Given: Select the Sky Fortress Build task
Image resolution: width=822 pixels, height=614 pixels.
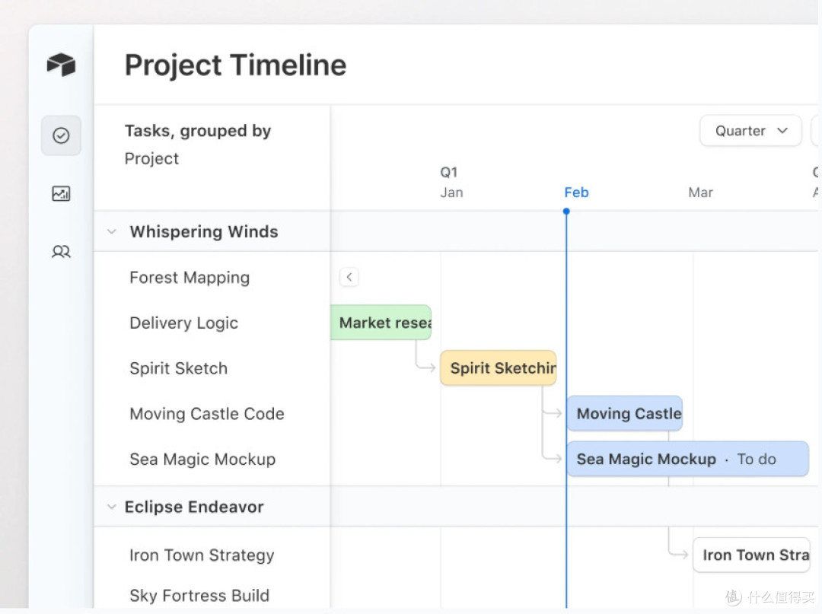Looking at the screenshot, I should (199, 596).
